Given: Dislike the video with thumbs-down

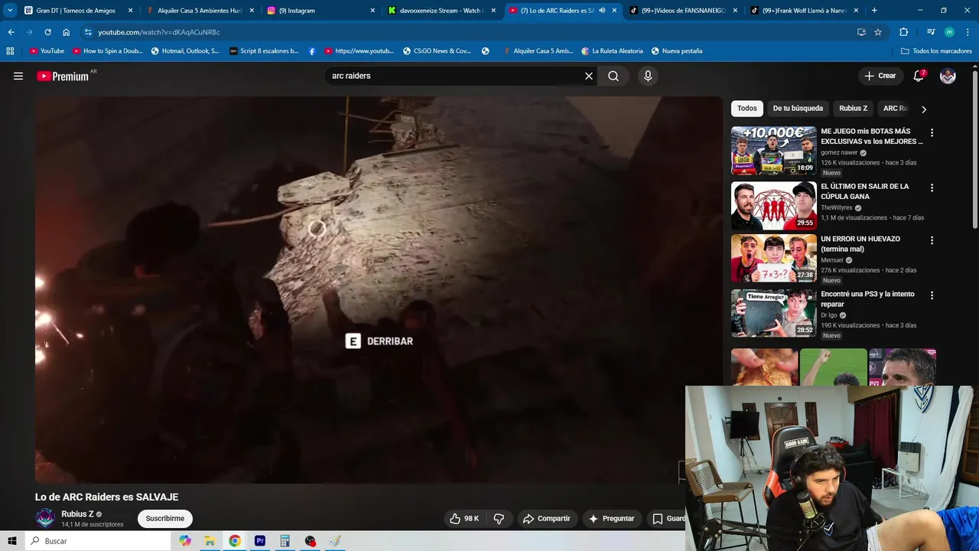Looking at the screenshot, I should [499, 518].
